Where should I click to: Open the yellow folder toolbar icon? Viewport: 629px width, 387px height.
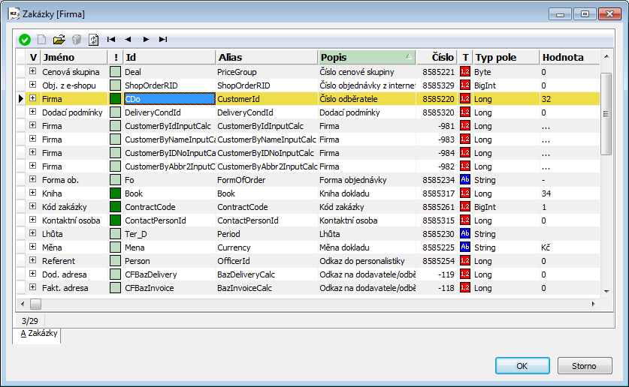pos(59,39)
